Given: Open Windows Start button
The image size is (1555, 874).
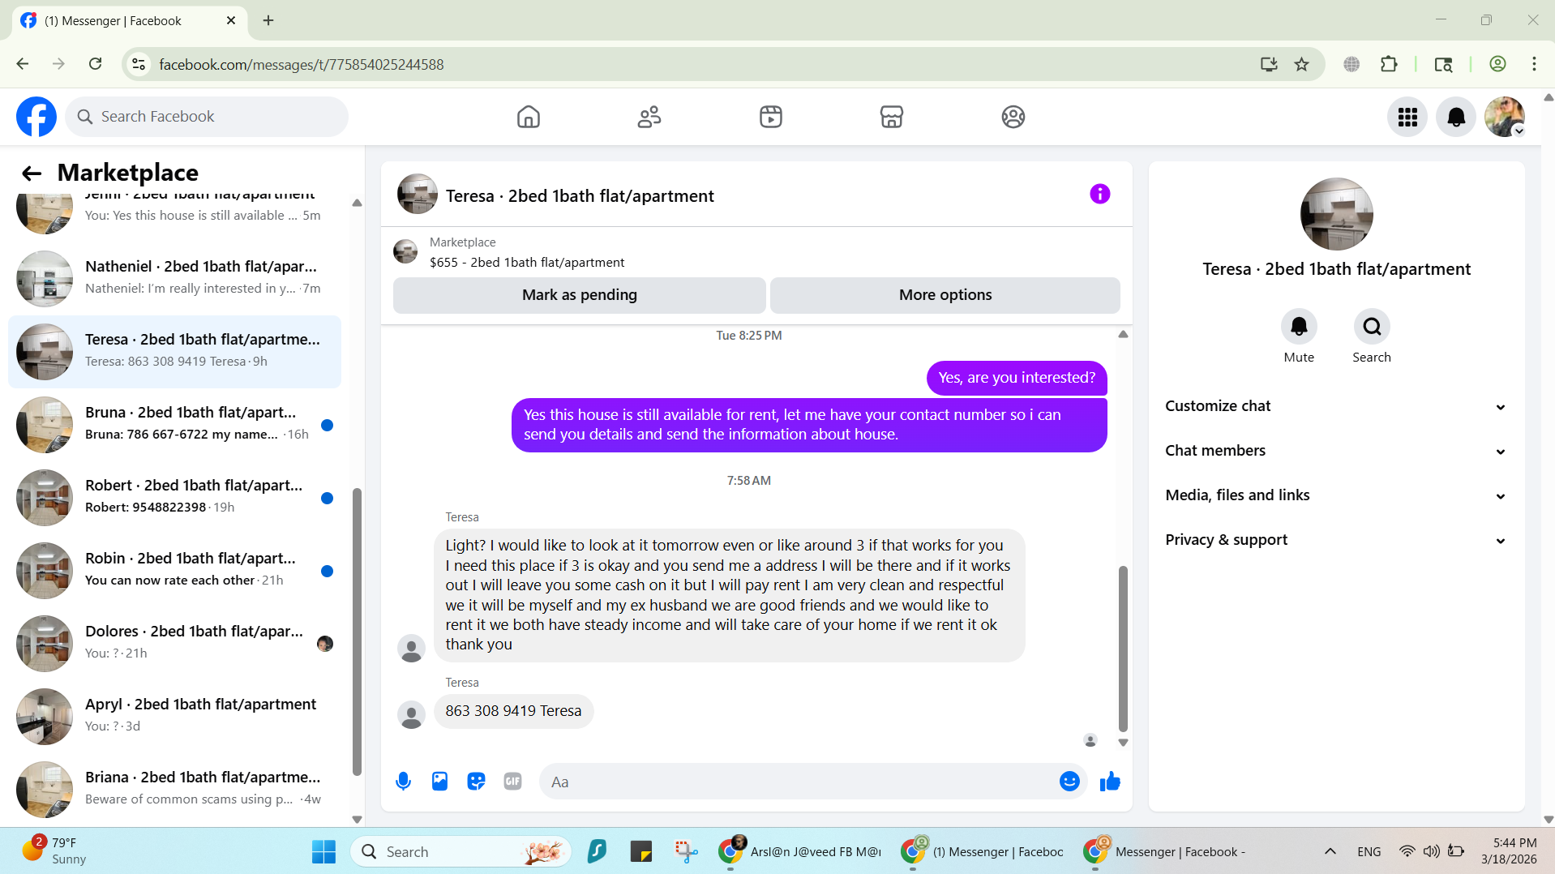Looking at the screenshot, I should [323, 851].
